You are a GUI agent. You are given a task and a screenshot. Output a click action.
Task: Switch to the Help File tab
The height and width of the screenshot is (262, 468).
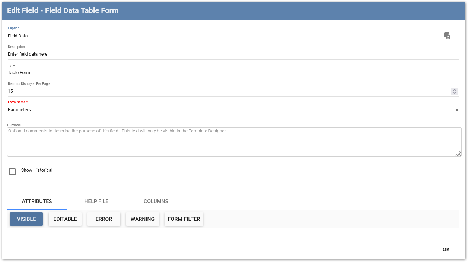96,201
